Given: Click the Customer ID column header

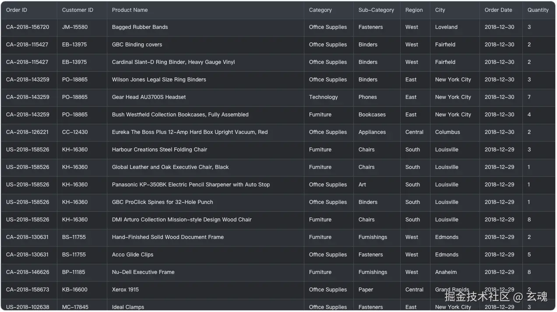Looking at the screenshot, I should point(78,10).
